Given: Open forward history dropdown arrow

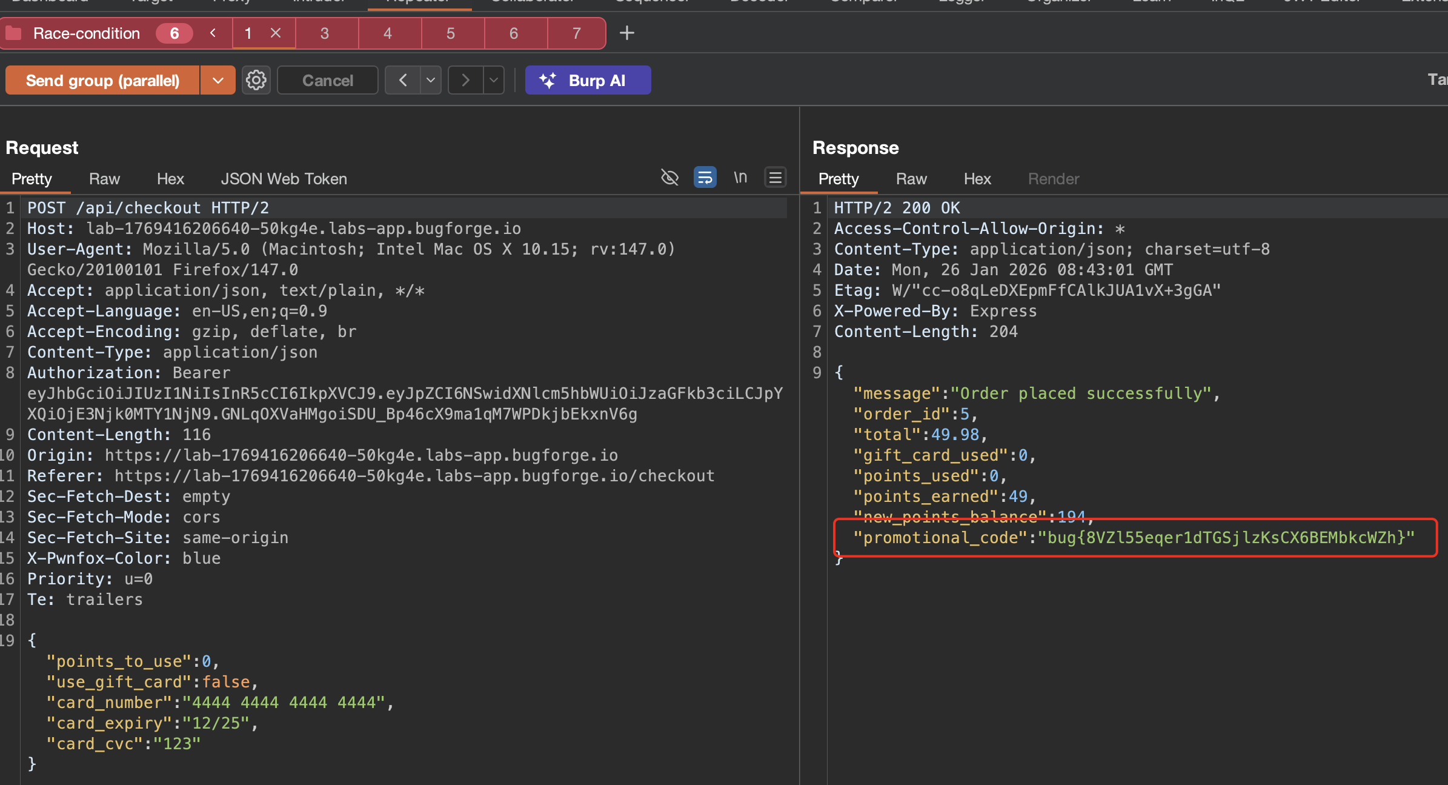Looking at the screenshot, I should click(x=494, y=80).
